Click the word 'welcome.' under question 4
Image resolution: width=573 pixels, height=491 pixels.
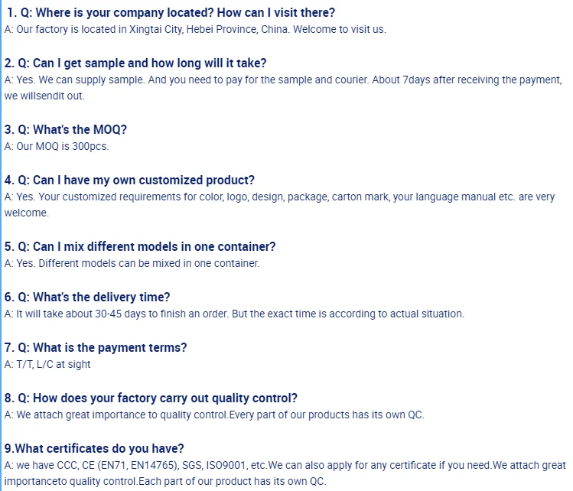[x=27, y=213]
